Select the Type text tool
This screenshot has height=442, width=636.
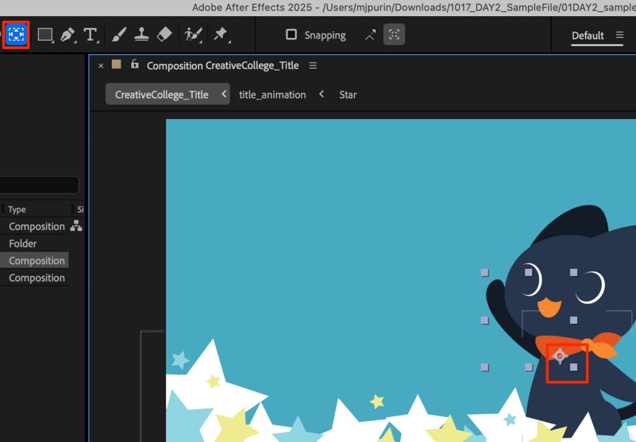91,35
